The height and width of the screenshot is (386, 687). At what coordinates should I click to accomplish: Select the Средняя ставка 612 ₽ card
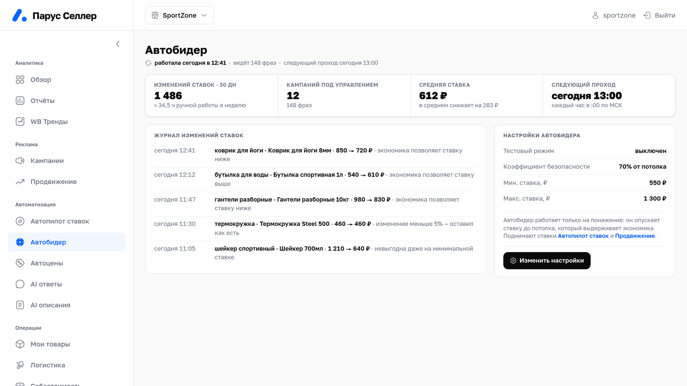coord(477,95)
